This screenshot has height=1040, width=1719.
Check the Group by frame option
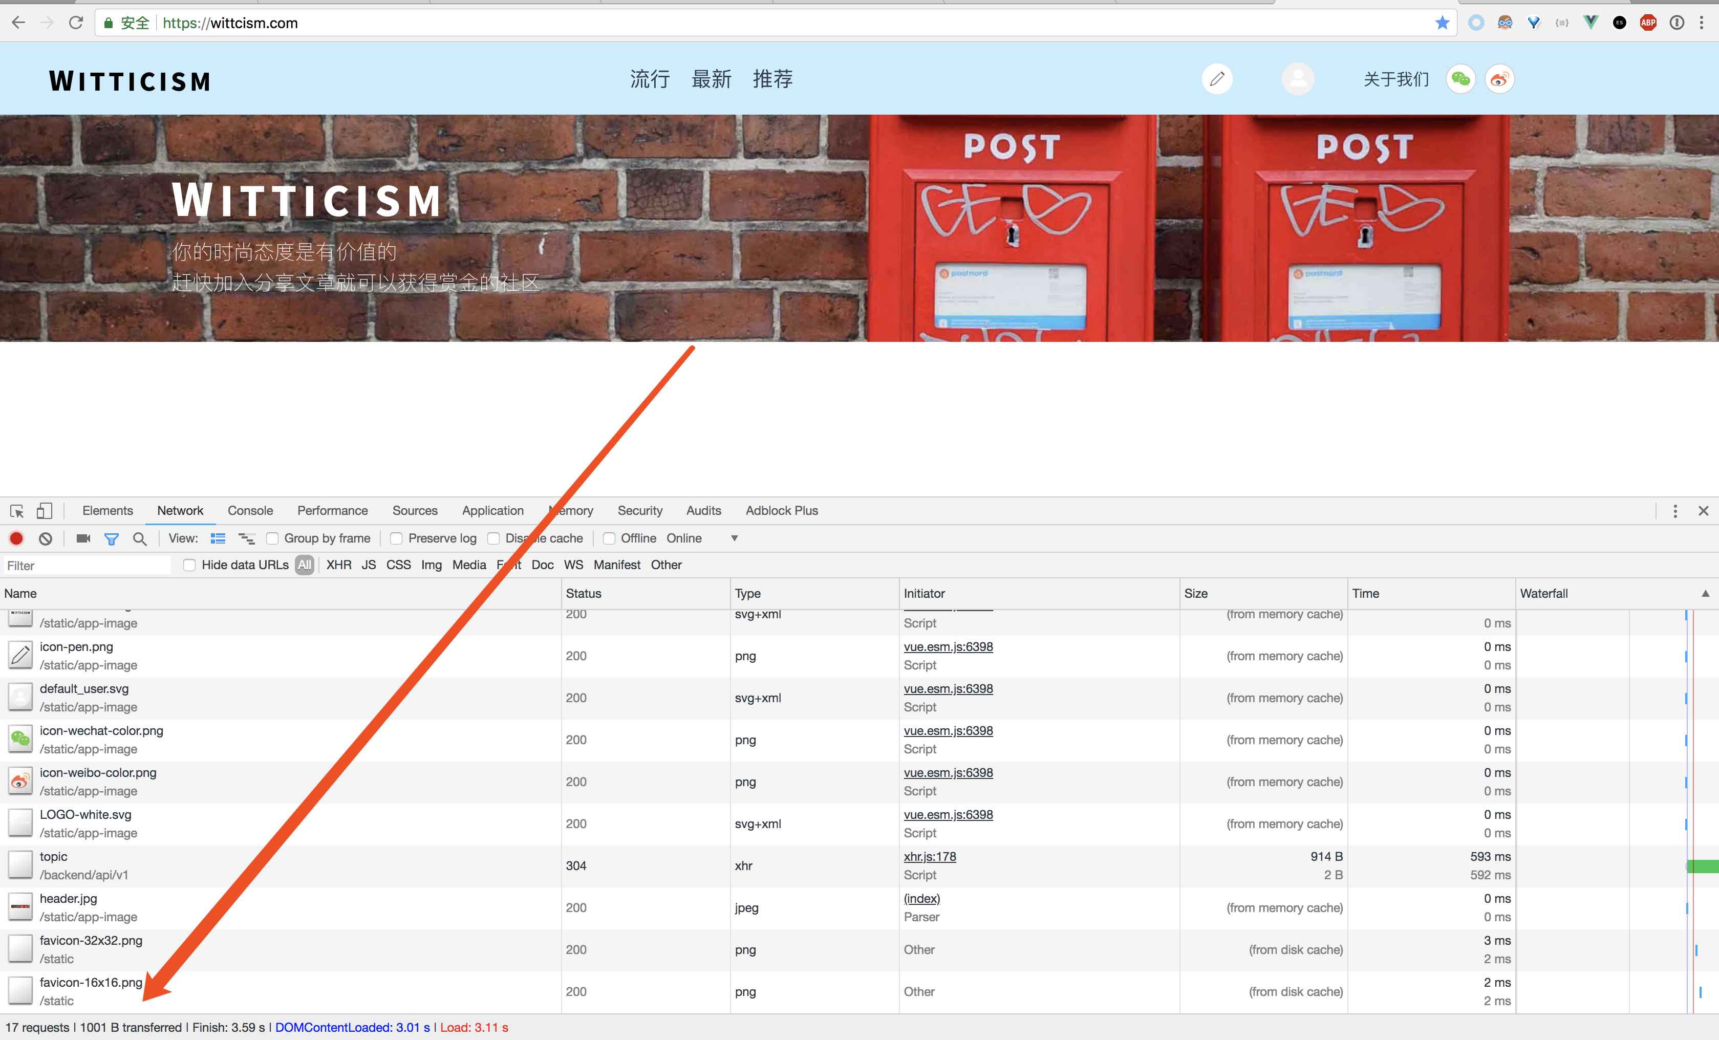[x=273, y=538]
